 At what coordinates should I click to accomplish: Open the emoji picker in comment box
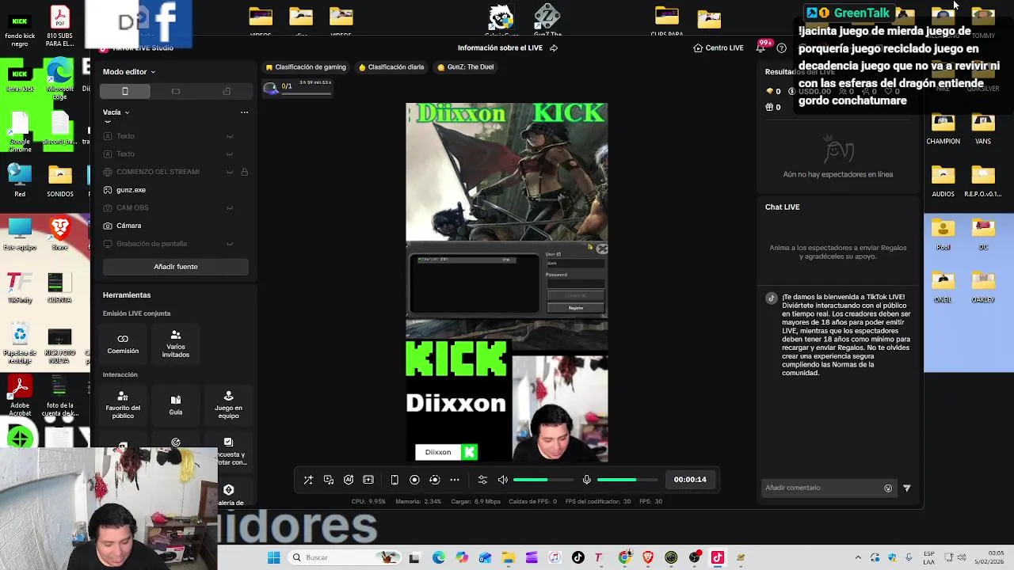point(888,488)
